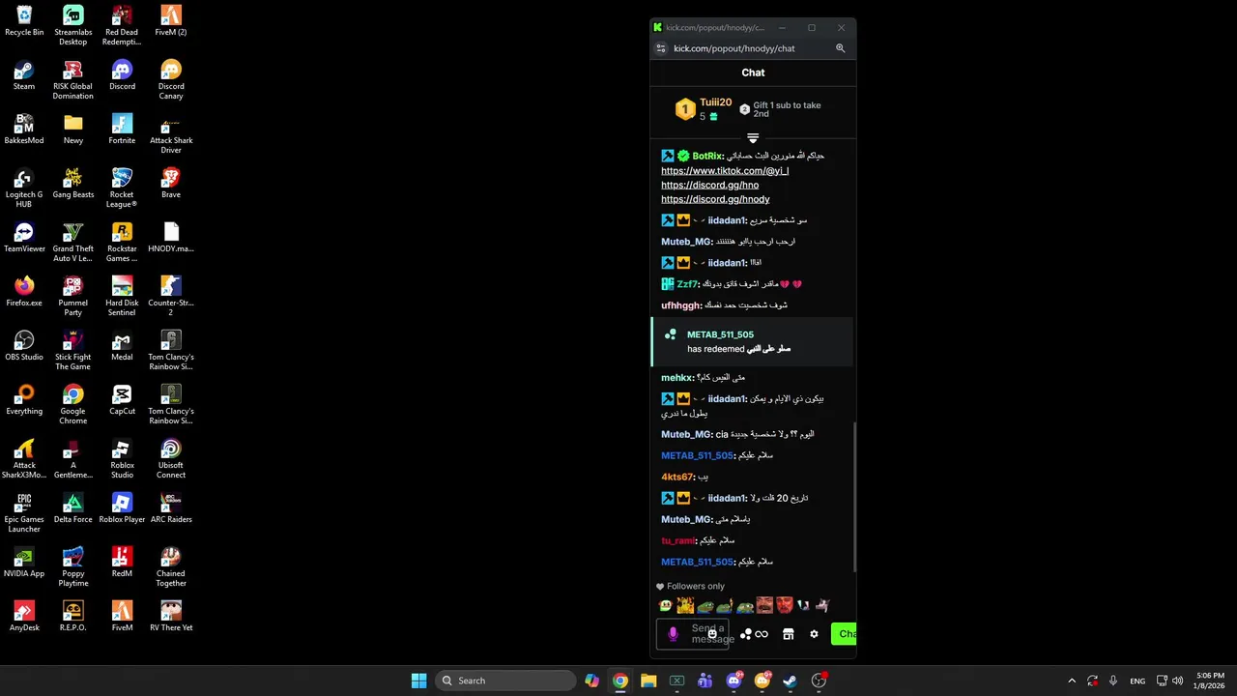
Task: Open File Explorer from the taskbar
Action: click(x=648, y=681)
